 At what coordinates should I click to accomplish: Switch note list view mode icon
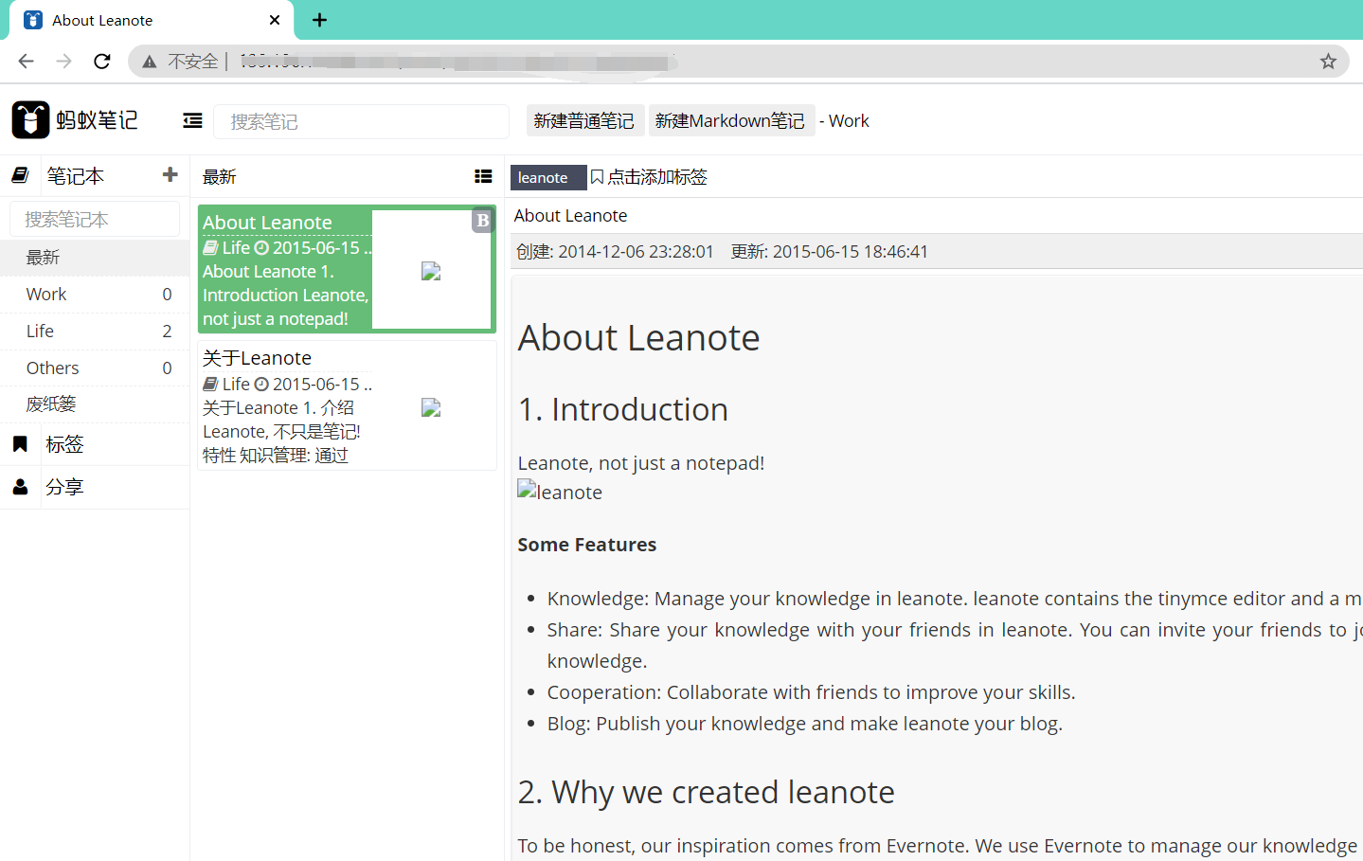(x=483, y=176)
